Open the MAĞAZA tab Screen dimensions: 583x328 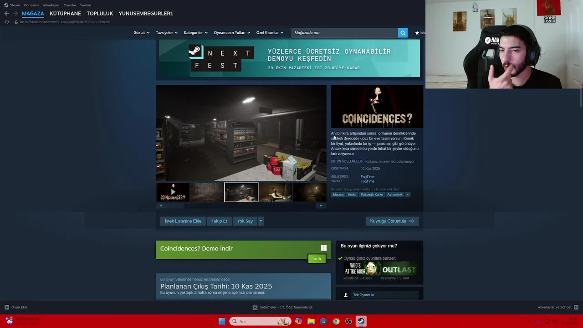(x=33, y=14)
